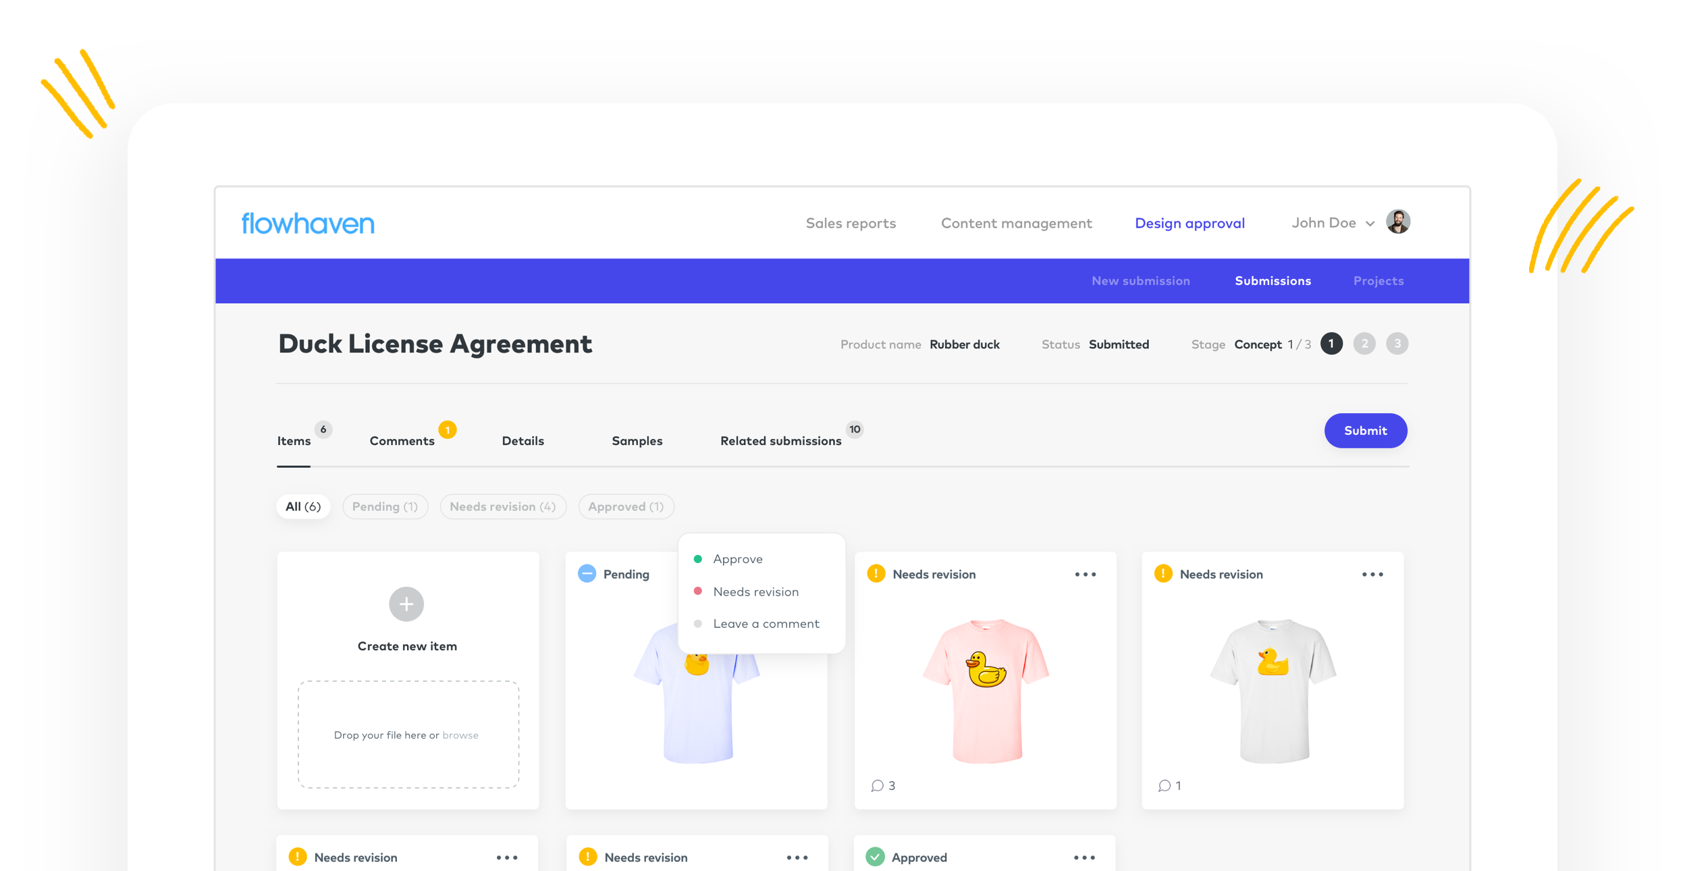The height and width of the screenshot is (871, 1685).
Task: Select stage 3 circle indicator
Action: pos(1397,344)
